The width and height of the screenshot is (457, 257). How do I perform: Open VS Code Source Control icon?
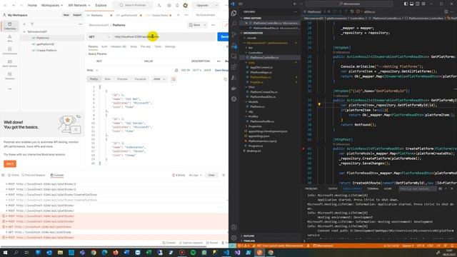tap(233, 34)
